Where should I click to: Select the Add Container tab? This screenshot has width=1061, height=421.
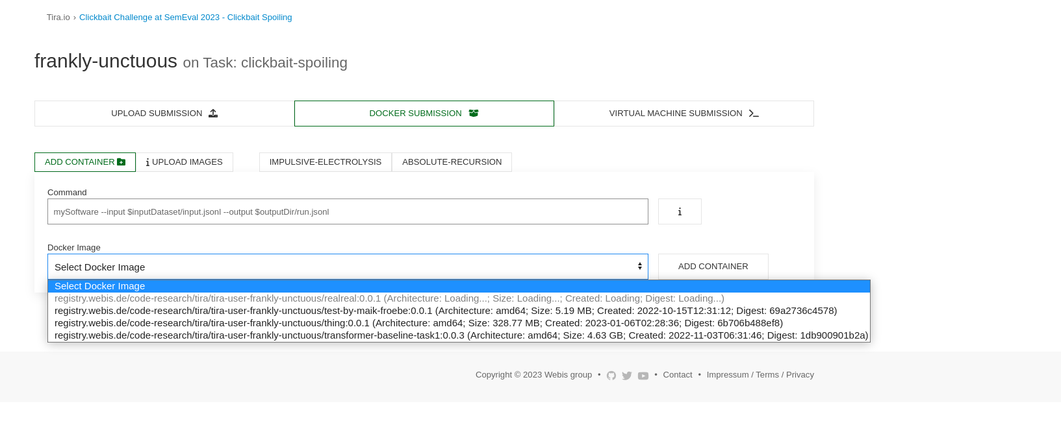coord(85,162)
